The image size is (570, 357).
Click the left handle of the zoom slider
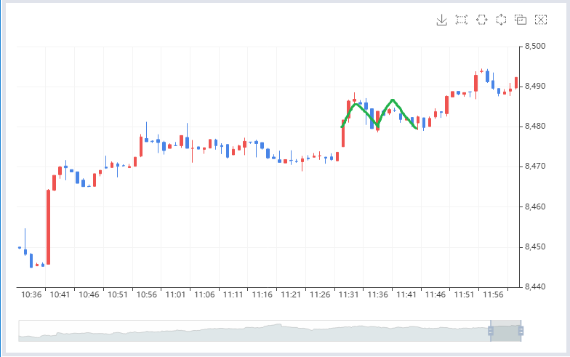pyautogui.click(x=490, y=331)
